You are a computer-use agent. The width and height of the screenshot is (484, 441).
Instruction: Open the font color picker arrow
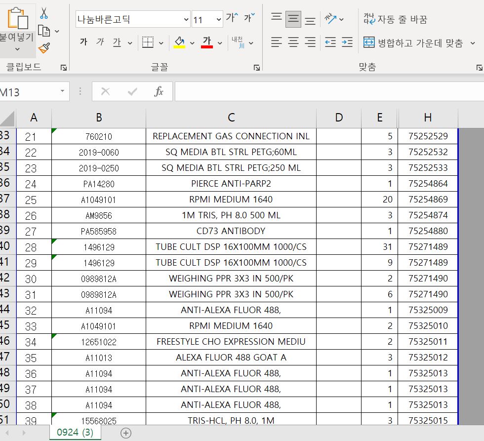[220, 43]
